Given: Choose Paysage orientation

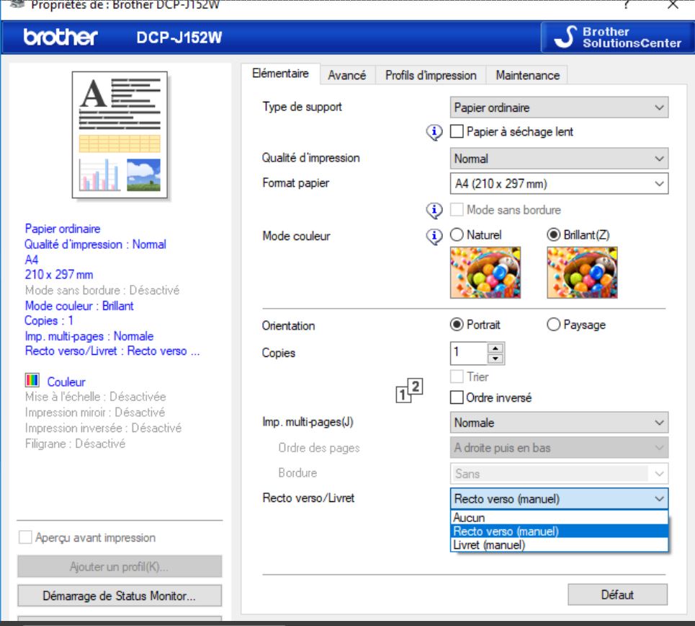Looking at the screenshot, I should [x=554, y=325].
